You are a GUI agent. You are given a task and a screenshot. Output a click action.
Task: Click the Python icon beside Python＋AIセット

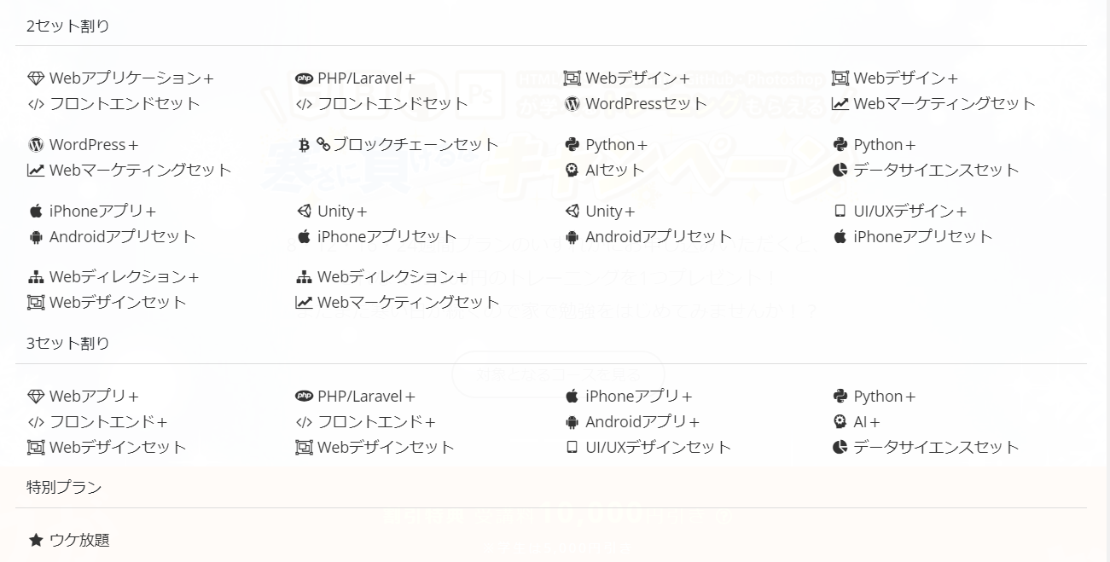(x=571, y=144)
